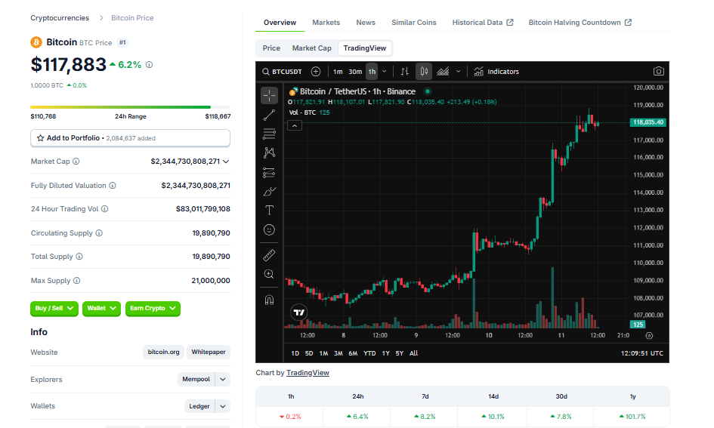Screen dimensions: 714x428
Task: Open the chart interval dropdown arrow
Action: [x=385, y=72]
